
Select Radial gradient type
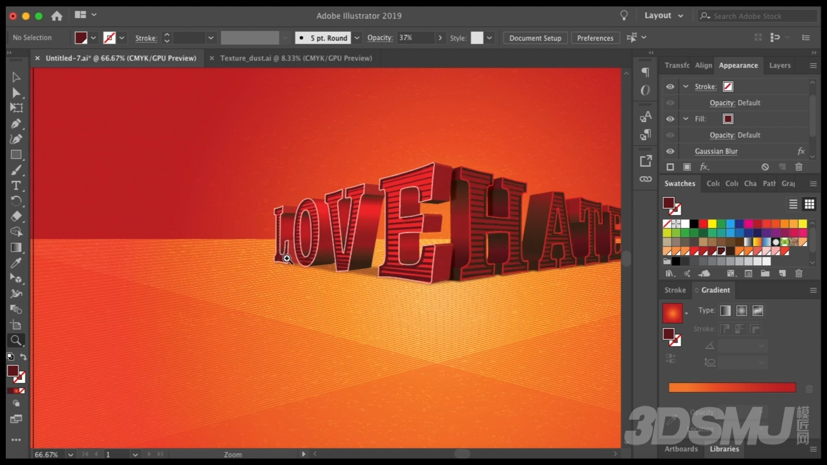pyautogui.click(x=742, y=311)
